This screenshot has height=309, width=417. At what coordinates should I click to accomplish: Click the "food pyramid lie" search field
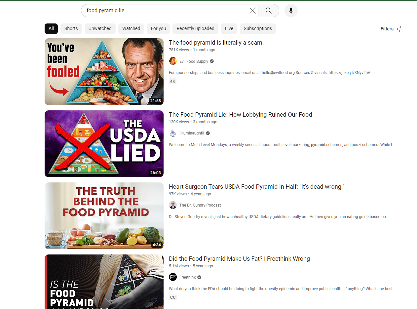[165, 11]
